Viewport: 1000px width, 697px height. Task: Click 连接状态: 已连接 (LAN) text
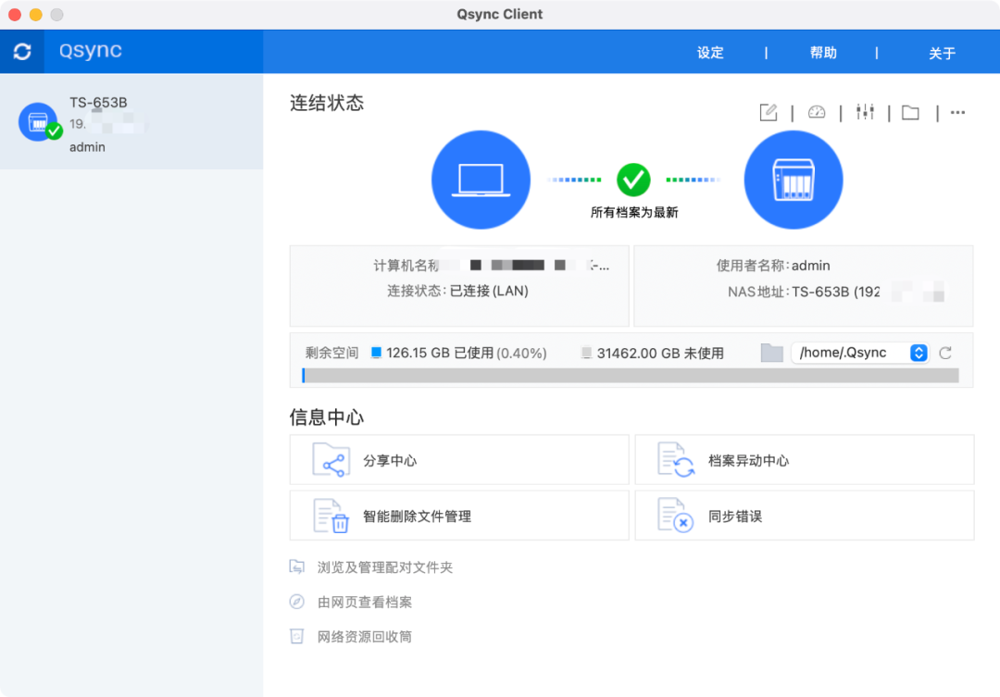pyautogui.click(x=457, y=291)
